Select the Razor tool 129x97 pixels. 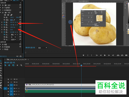[x=1, y=76]
